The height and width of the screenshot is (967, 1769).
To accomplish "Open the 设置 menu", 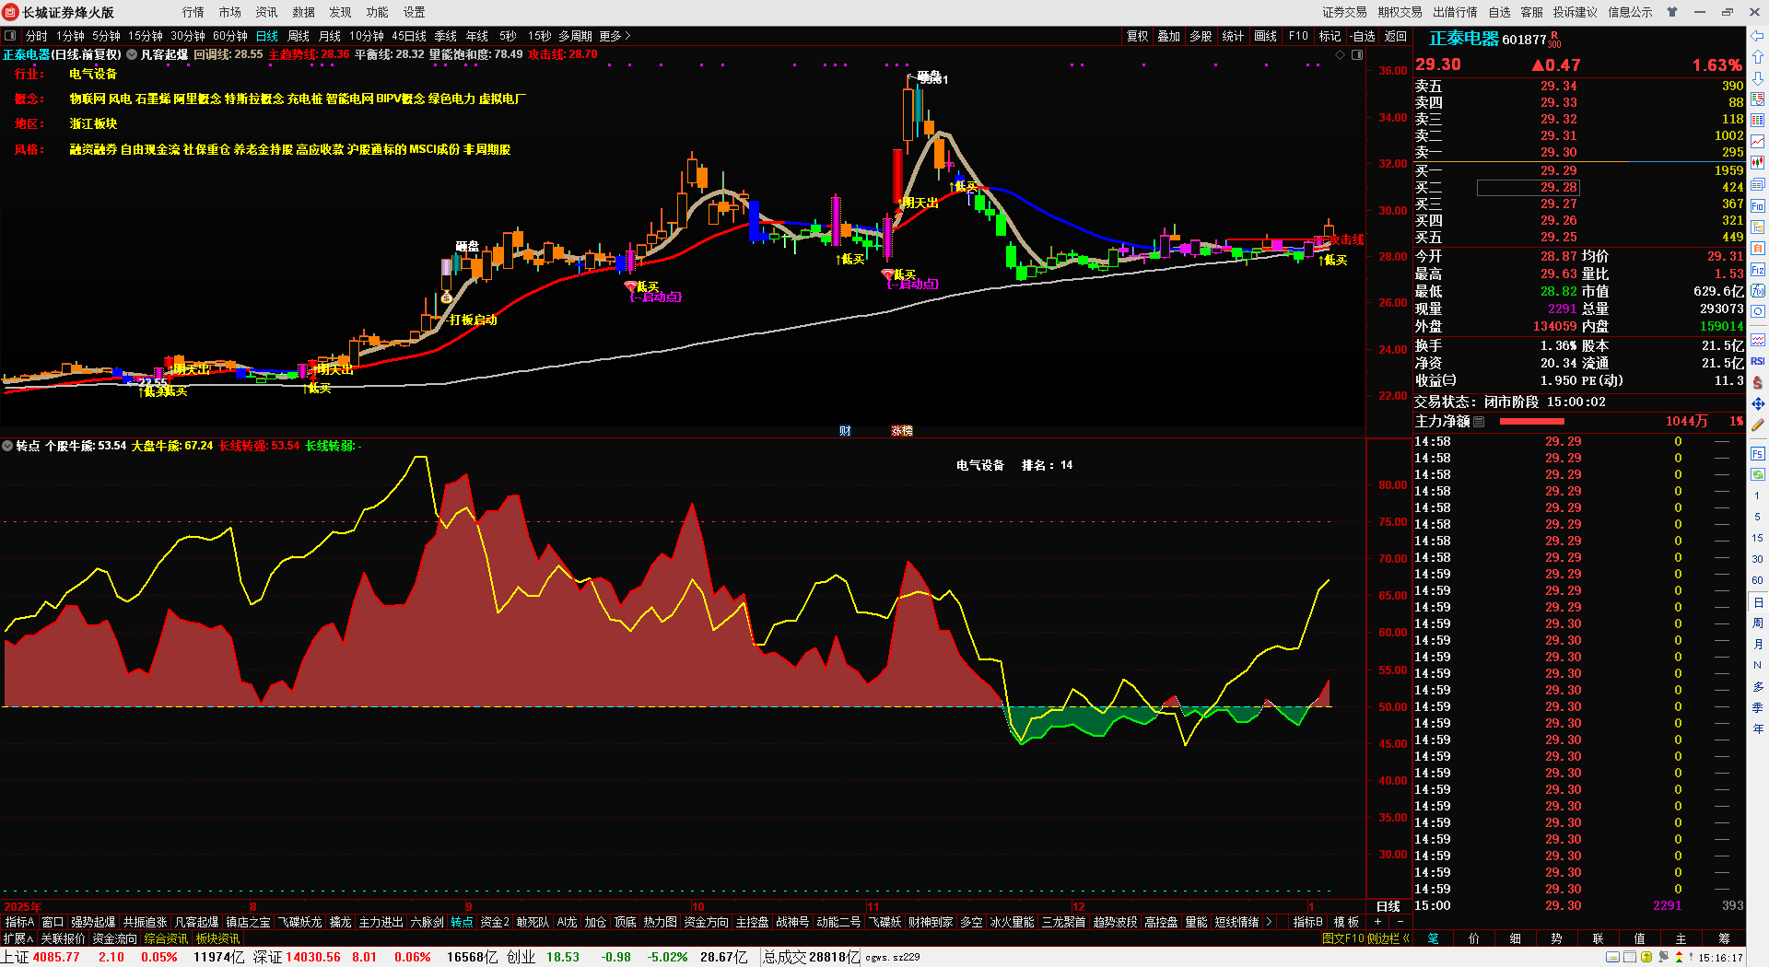I will point(415,12).
